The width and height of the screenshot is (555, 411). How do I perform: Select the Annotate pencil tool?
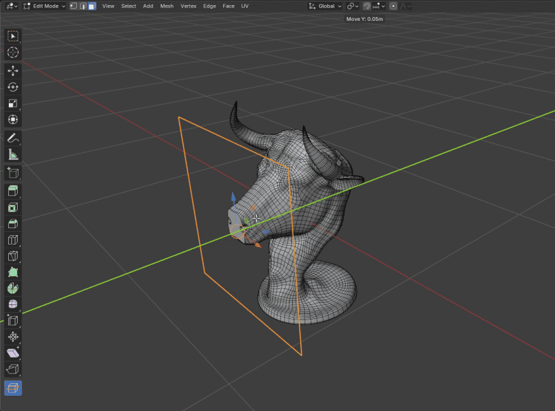point(13,138)
